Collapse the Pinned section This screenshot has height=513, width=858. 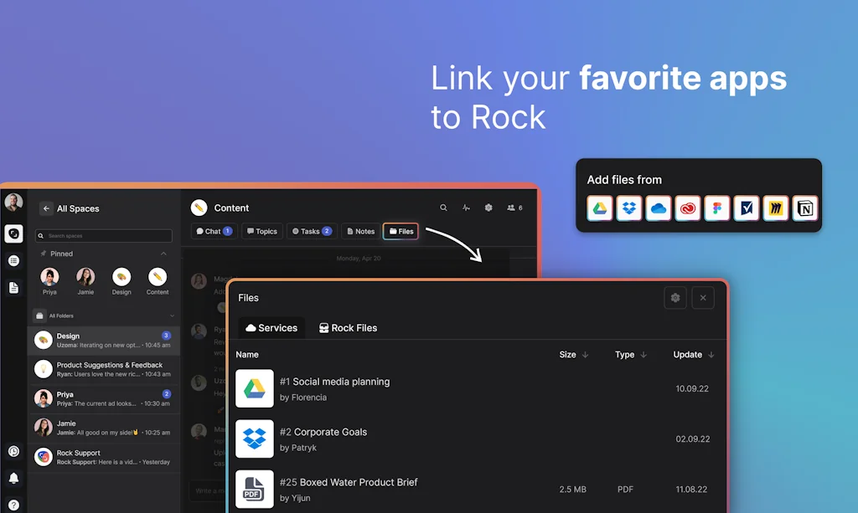[x=163, y=254]
